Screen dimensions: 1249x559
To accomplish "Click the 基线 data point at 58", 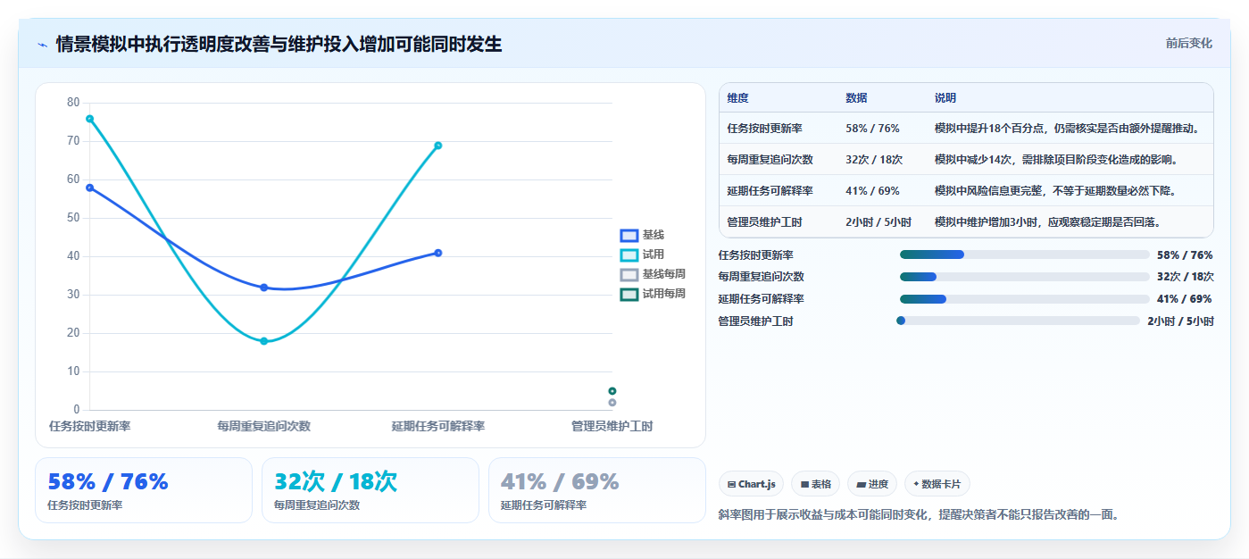I will (89, 188).
